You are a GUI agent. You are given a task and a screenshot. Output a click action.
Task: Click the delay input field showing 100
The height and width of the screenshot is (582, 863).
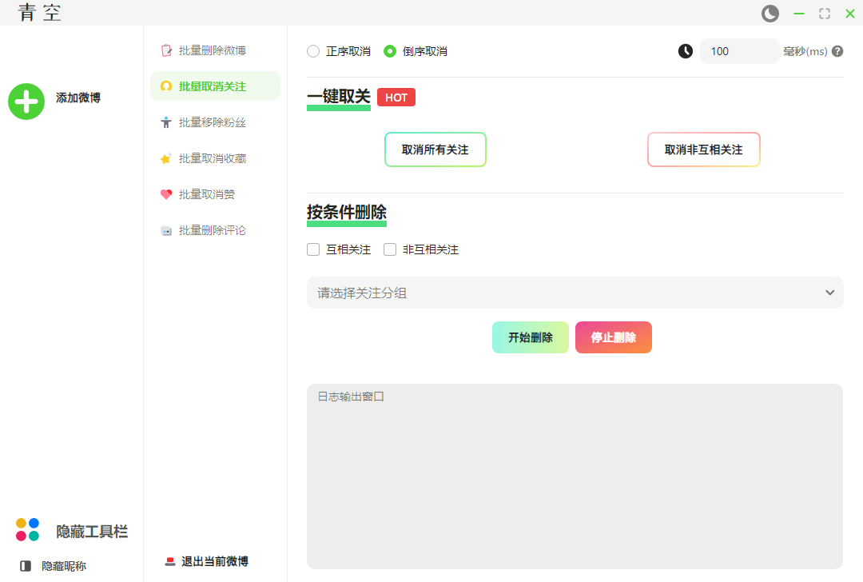[738, 51]
